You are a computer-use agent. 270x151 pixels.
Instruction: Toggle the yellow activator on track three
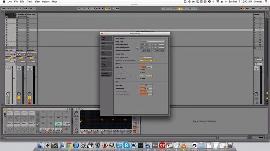pos(30,98)
